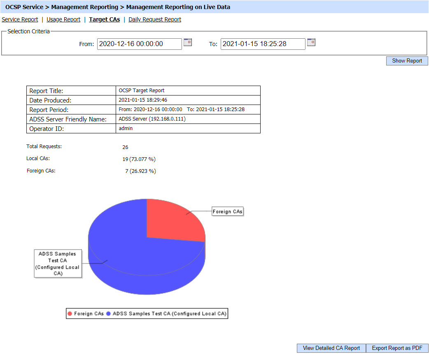Switch to Daily Request Report
This screenshot has width=429, height=354.
tap(155, 19)
